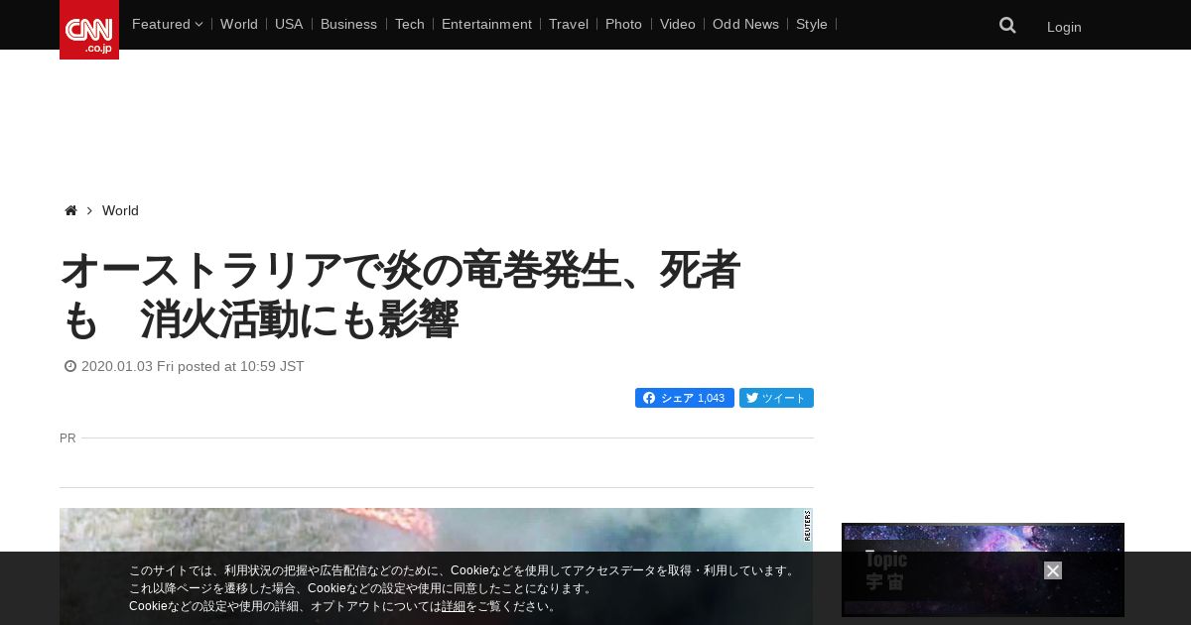Open the Tech section
Screen dimensions: 1191x625
click(409, 24)
